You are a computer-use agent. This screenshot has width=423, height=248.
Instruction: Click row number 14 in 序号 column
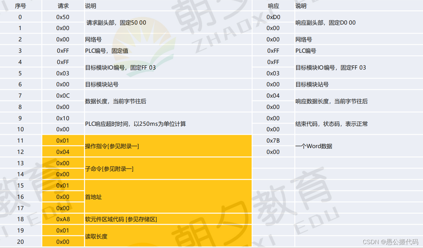pyautogui.click(x=20, y=174)
